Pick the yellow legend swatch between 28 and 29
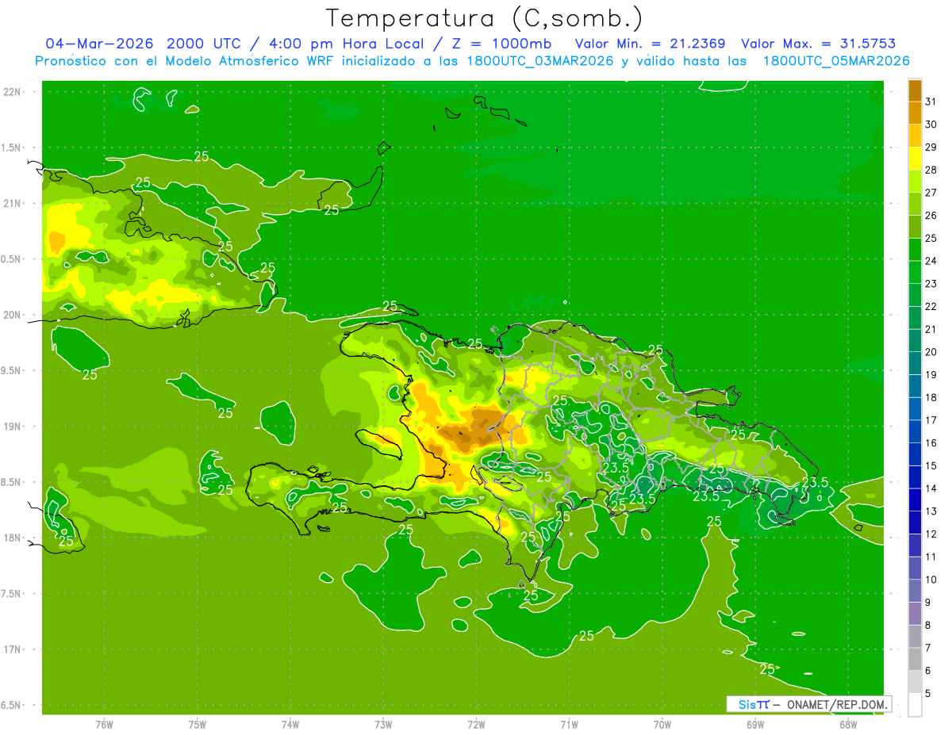952x735 pixels. pyautogui.click(x=915, y=159)
